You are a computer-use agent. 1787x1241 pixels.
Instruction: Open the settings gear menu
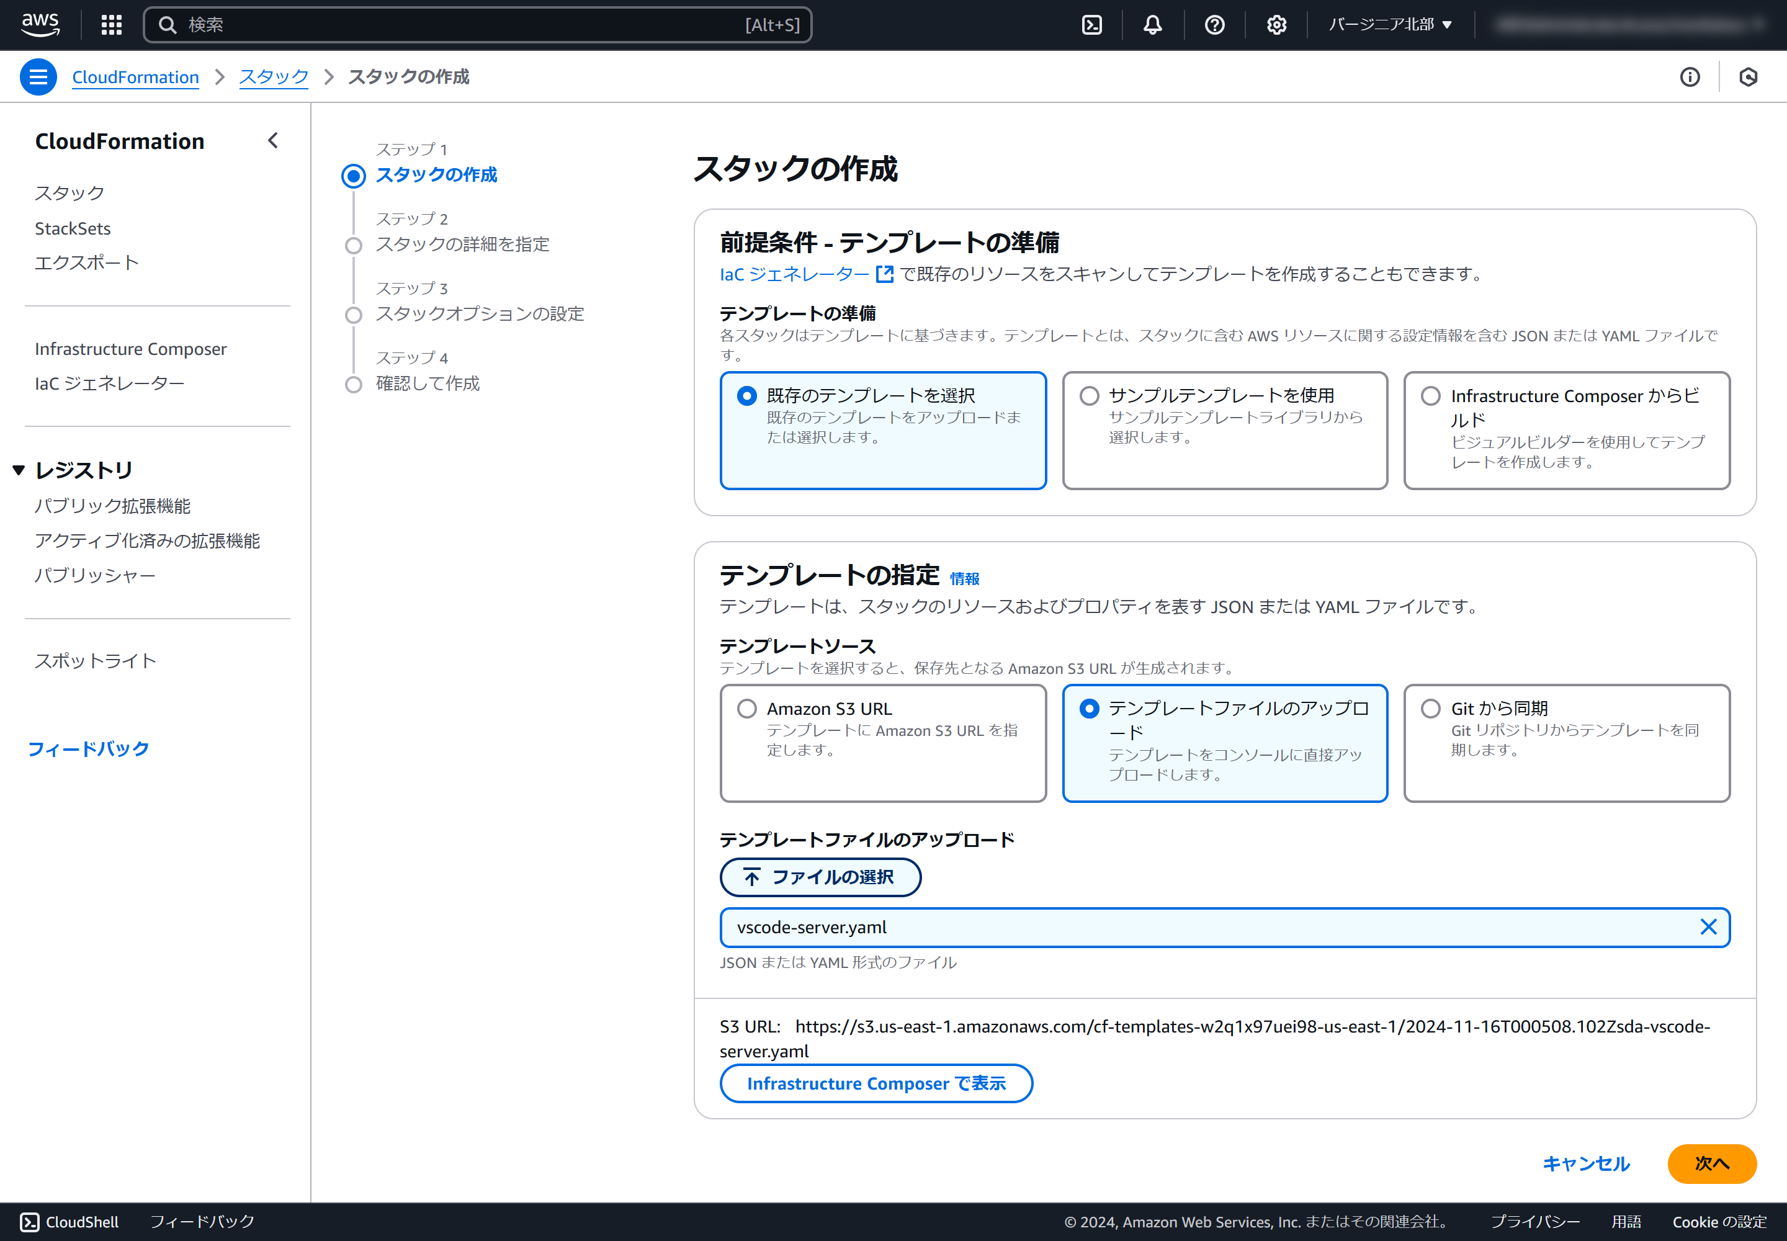click(1276, 25)
